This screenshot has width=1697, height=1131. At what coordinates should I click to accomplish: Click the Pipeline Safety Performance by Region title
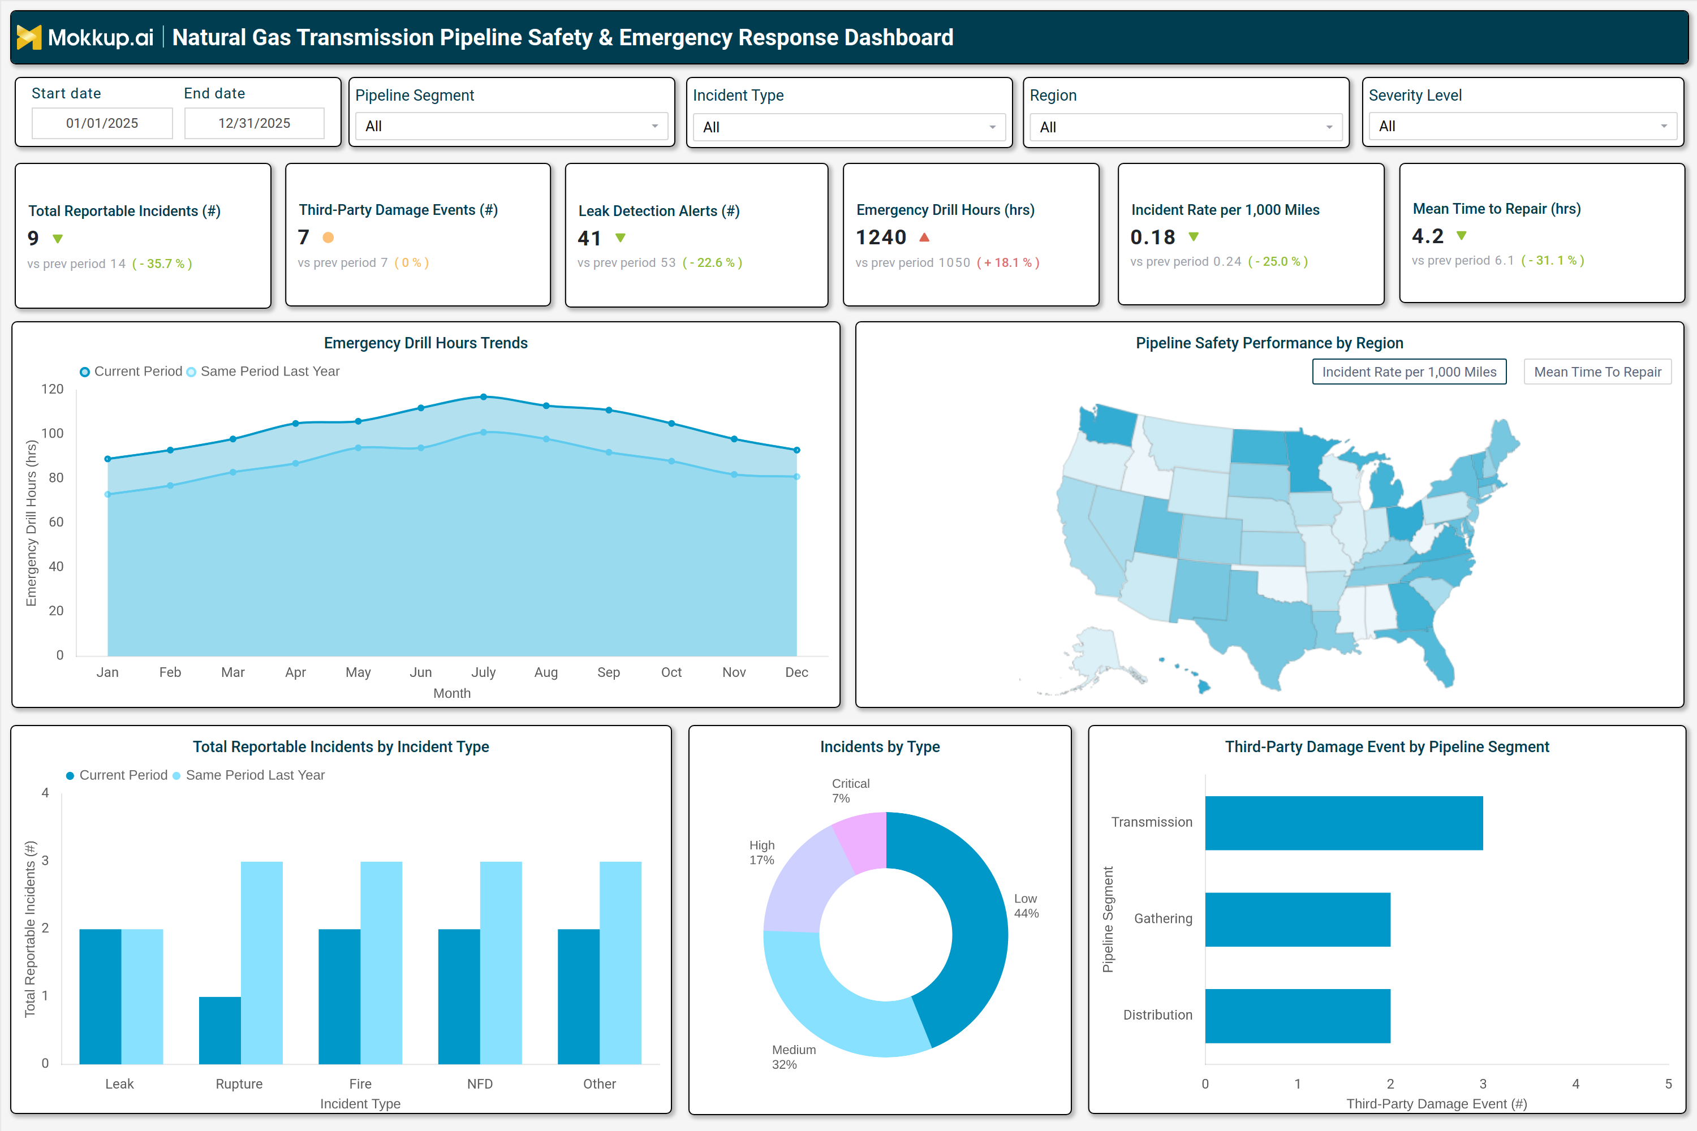(x=1269, y=343)
